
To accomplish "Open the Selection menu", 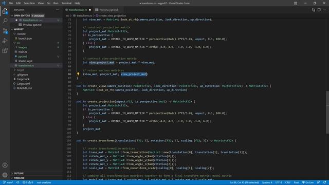I will (29, 3).
